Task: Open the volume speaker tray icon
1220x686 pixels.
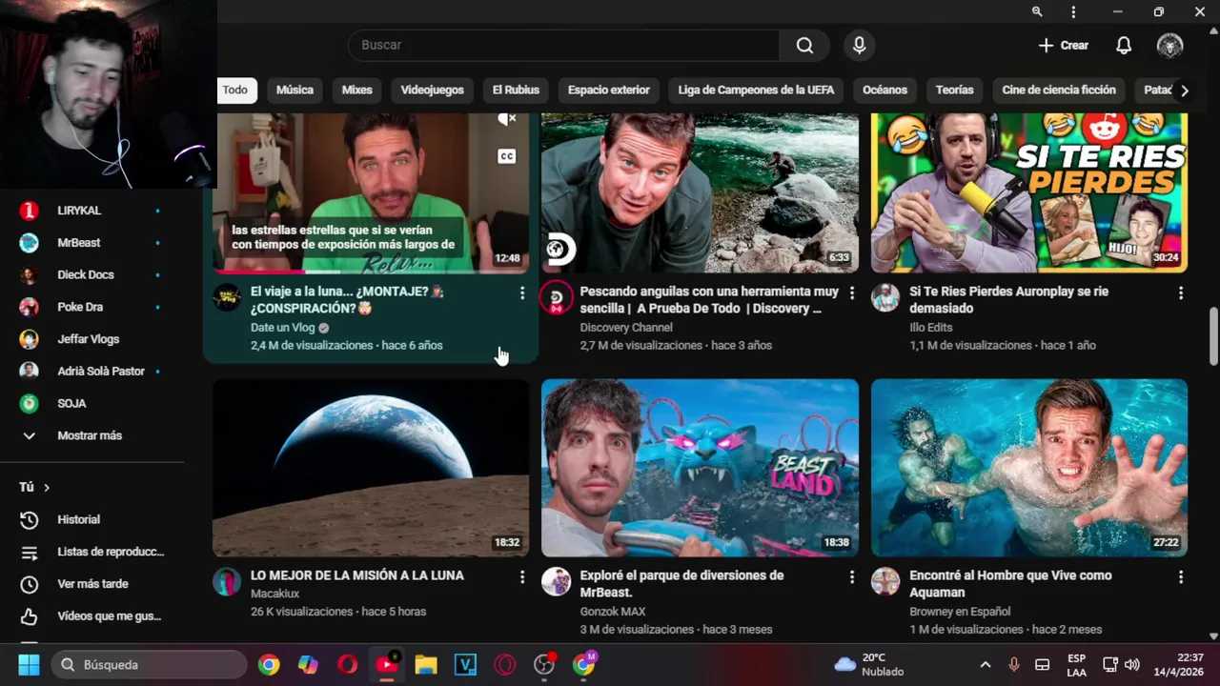Action: [1132, 664]
